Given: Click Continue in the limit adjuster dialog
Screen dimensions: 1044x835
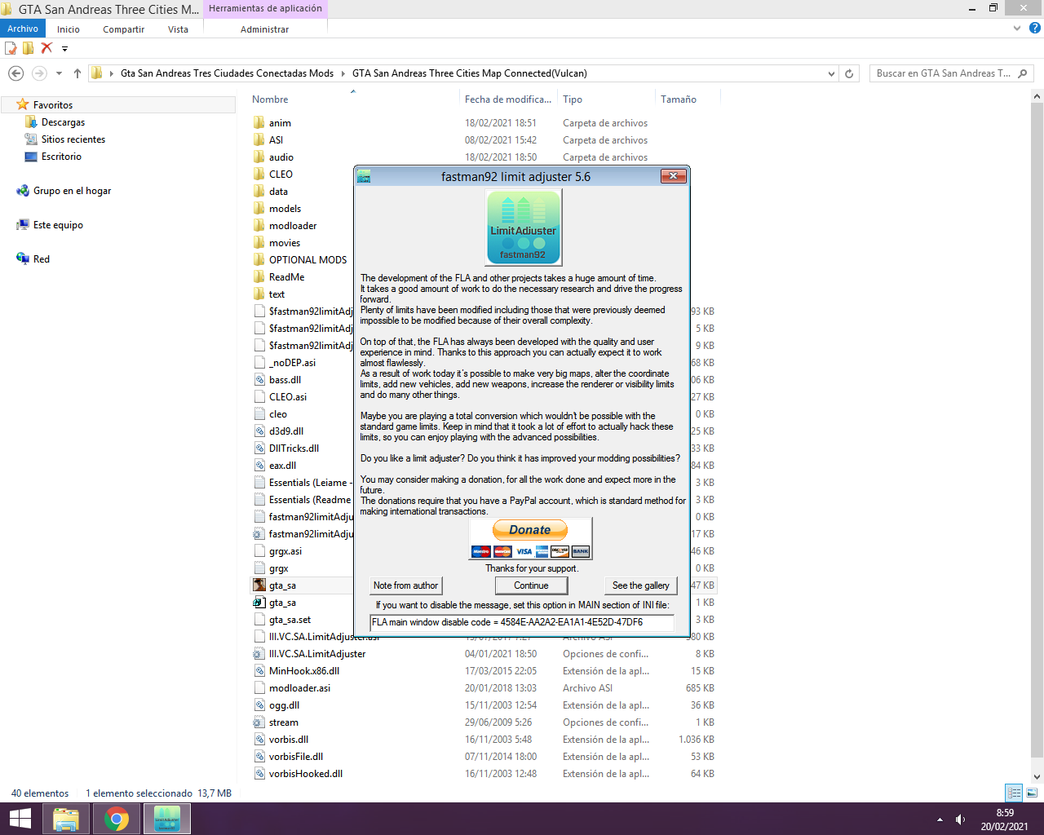Looking at the screenshot, I should click(531, 585).
